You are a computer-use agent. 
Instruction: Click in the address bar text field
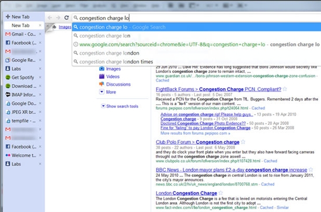197,18
